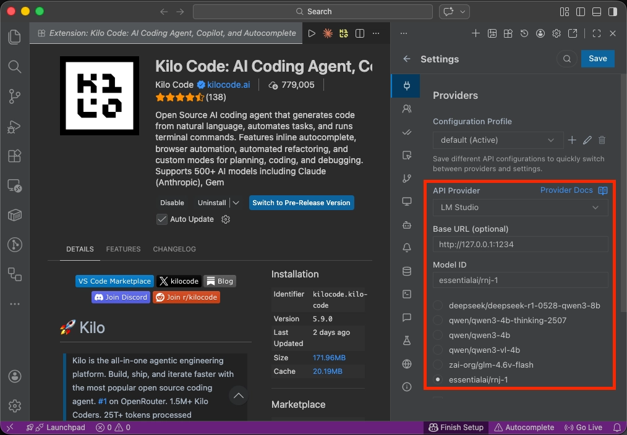
Task: Switch to the FEATURES tab
Action: 123,249
